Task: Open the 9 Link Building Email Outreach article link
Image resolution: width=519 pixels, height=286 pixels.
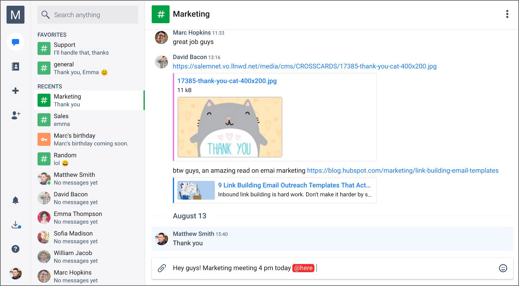Action: [x=294, y=185]
